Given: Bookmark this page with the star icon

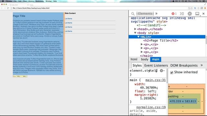Looking at the screenshot, I should tap(191, 8).
